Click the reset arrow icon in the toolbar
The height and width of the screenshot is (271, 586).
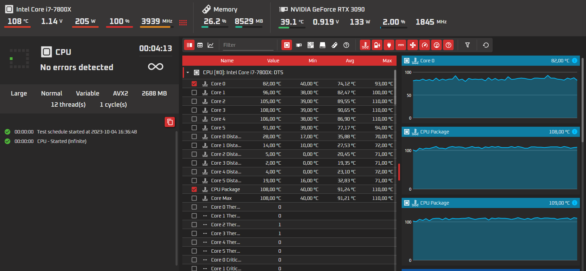486,45
